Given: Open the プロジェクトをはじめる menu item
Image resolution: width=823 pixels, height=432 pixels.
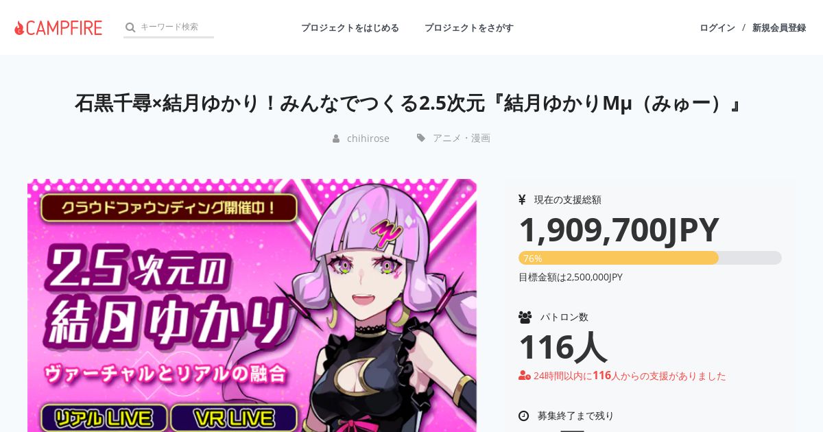Looking at the screenshot, I should click(x=350, y=27).
